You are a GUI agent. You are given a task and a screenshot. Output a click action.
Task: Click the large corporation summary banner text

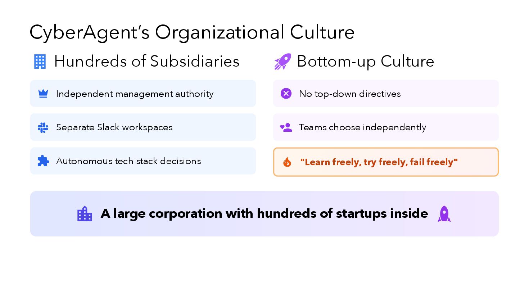coord(264,213)
